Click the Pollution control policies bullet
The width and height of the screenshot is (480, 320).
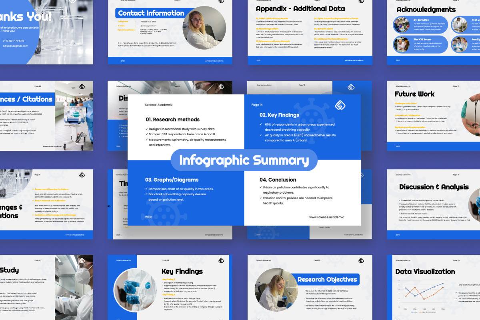coord(296,200)
